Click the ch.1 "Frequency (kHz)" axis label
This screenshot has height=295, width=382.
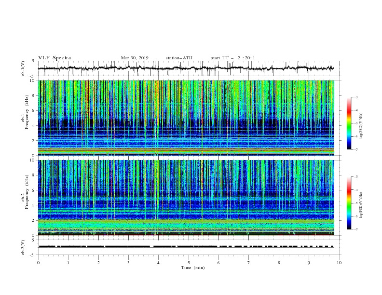(27, 112)
